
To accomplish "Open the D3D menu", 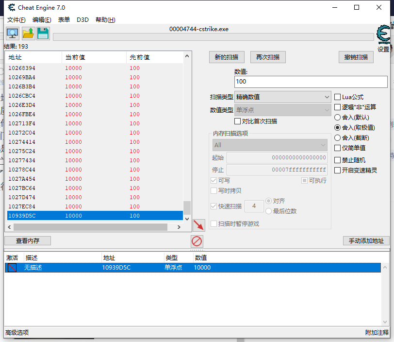I will (x=82, y=19).
